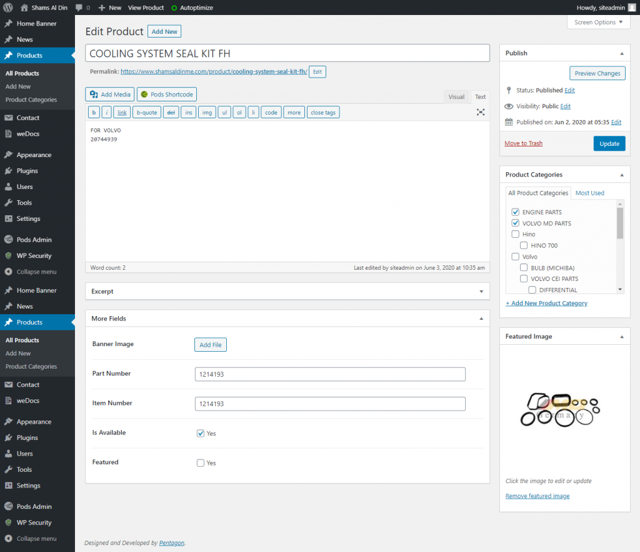The width and height of the screenshot is (640, 552).
Task: Toggle the Is Available Yes checkbox
Action: click(201, 434)
